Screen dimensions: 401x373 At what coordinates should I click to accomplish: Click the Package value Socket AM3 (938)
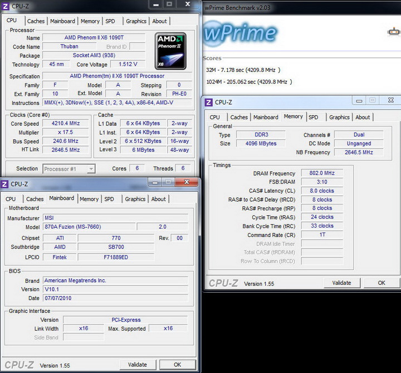(x=94, y=55)
